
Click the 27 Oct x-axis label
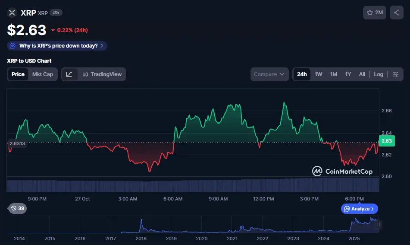[x=82, y=199]
